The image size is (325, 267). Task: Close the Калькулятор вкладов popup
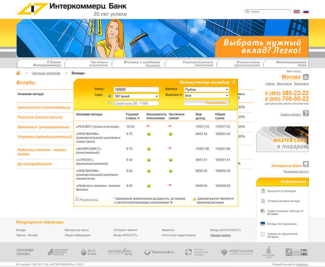tap(234, 83)
